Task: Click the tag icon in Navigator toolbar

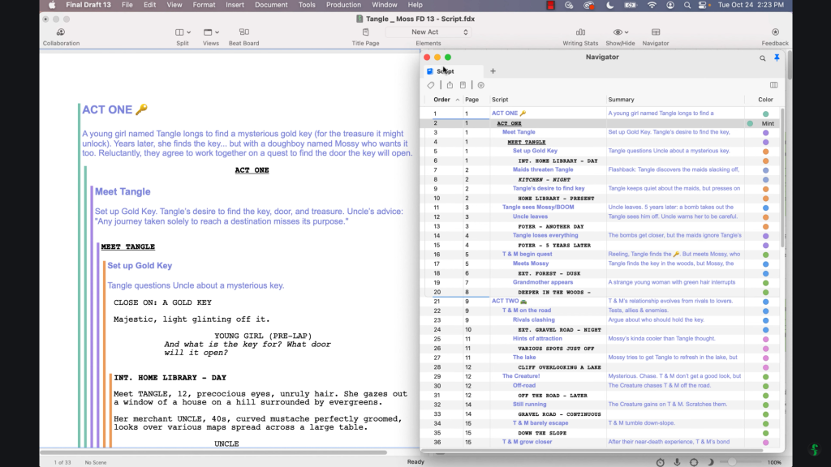Action: (431, 85)
